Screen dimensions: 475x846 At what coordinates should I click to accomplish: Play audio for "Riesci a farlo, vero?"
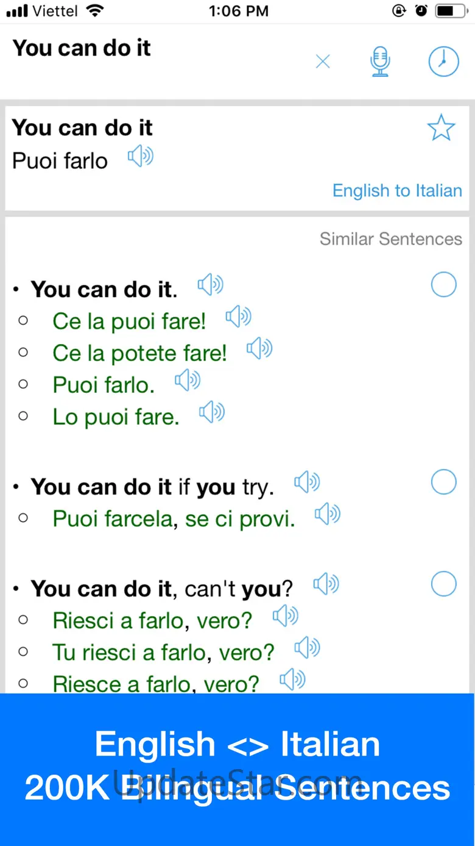click(285, 616)
